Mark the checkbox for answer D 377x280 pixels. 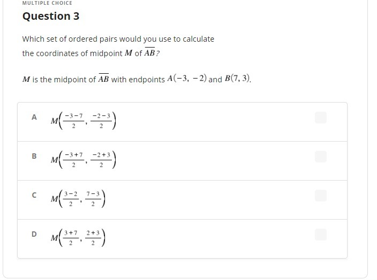(x=320, y=235)
